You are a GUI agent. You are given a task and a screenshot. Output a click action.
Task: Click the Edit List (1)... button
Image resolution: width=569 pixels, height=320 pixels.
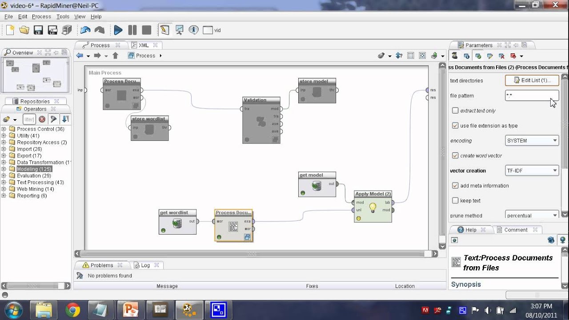532,80
